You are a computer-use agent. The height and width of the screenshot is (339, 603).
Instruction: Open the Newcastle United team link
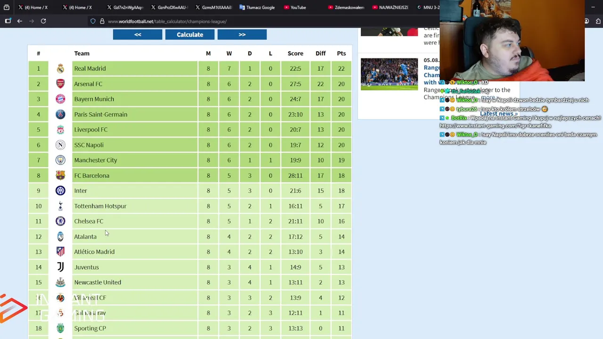[x=98, y=282]
